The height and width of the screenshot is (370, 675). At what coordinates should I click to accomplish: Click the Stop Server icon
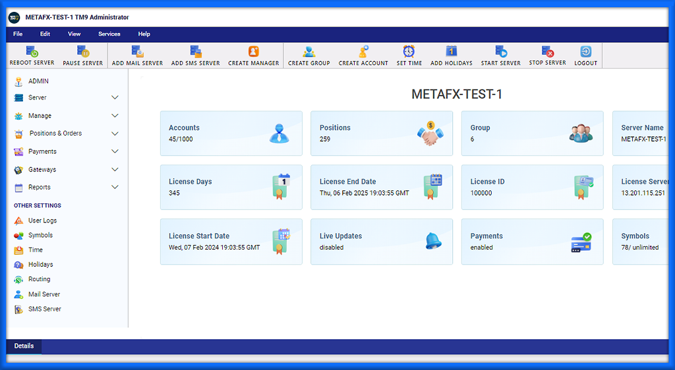coord(547,52)
